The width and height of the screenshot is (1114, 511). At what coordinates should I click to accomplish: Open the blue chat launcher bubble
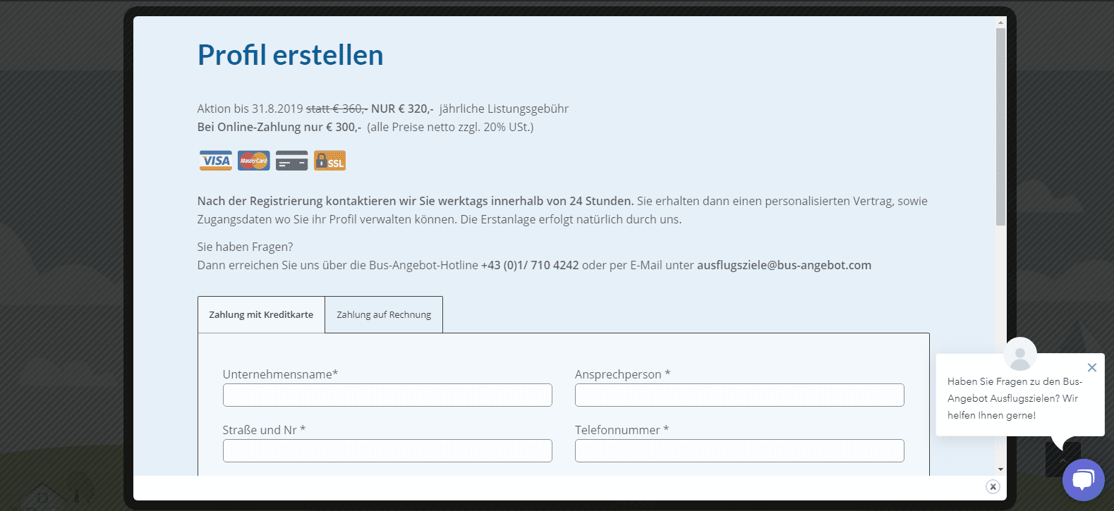(1083, 479)
